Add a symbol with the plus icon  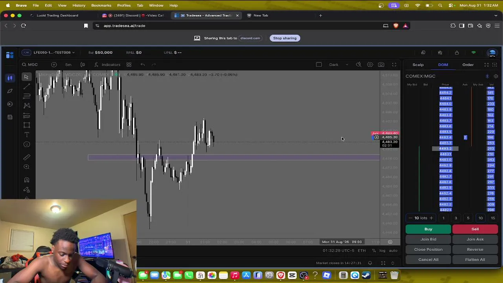pyautogui.click(x=54, y=64)
